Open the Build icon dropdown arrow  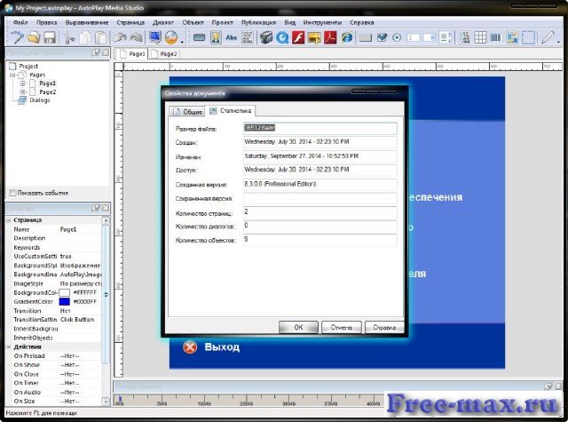[182, 42]
